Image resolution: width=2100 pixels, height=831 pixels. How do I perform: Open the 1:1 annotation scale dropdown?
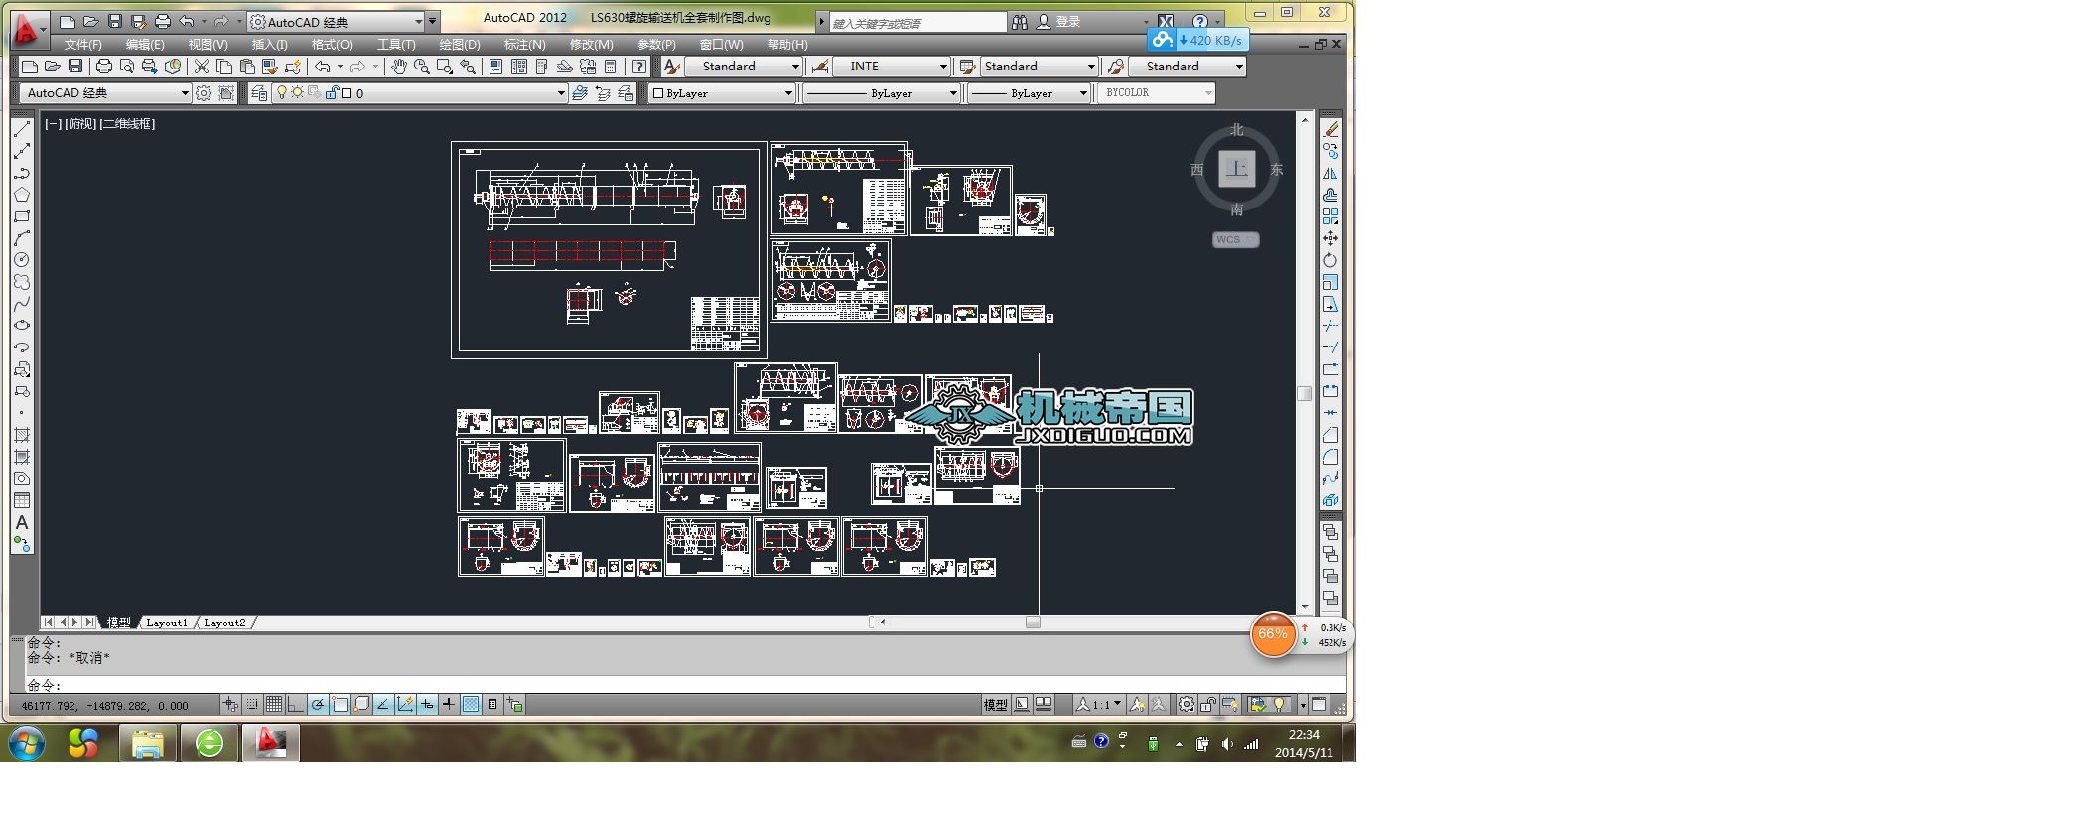[1099, 705]
